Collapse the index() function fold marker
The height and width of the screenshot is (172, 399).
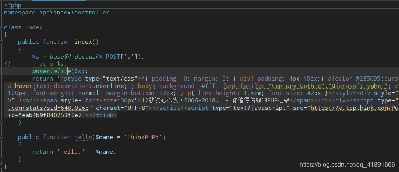[x=1, y=42]
